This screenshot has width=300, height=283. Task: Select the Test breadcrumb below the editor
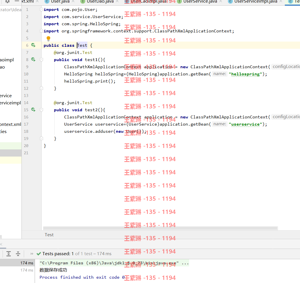tap(49, 235)
